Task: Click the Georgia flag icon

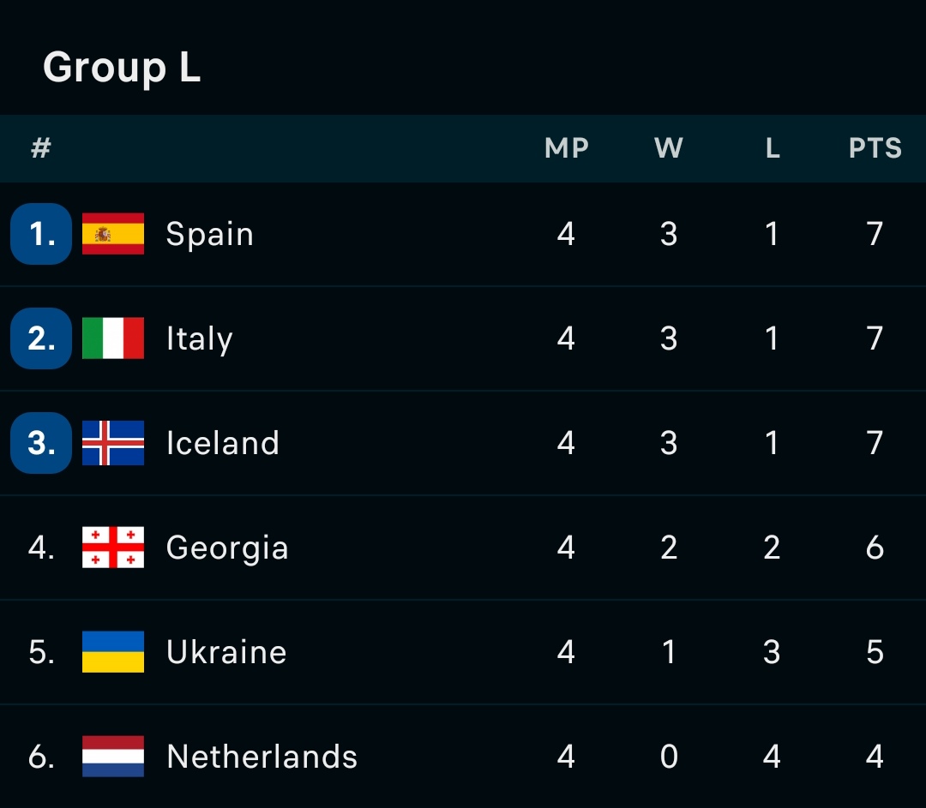Action: pyautogui.click(x=113, y=548)
